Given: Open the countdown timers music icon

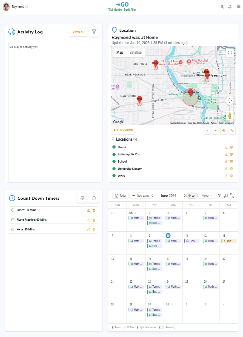Looking at the screenshot, I should click(82, 198).
